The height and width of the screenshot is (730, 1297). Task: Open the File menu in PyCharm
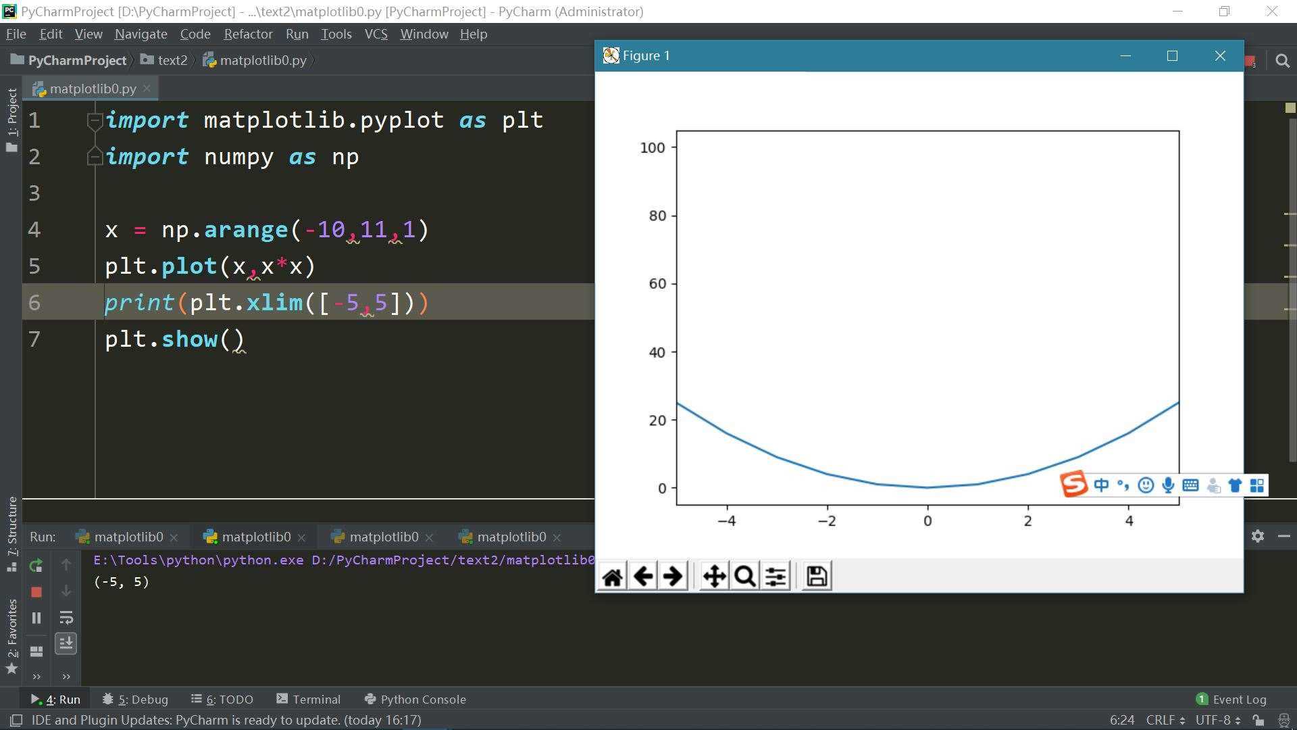point(15,34)
